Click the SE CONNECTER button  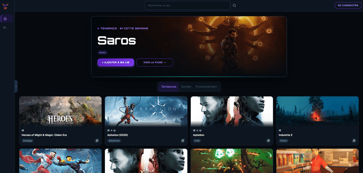click(348, 5)
